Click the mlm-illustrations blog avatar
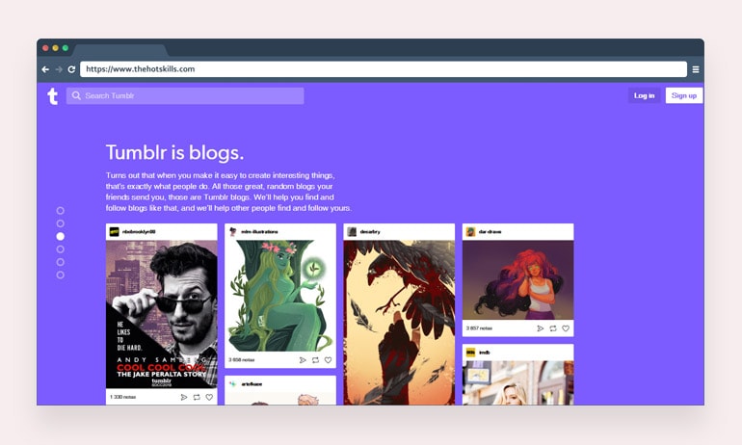742x445 pixels. click(233, 232)
